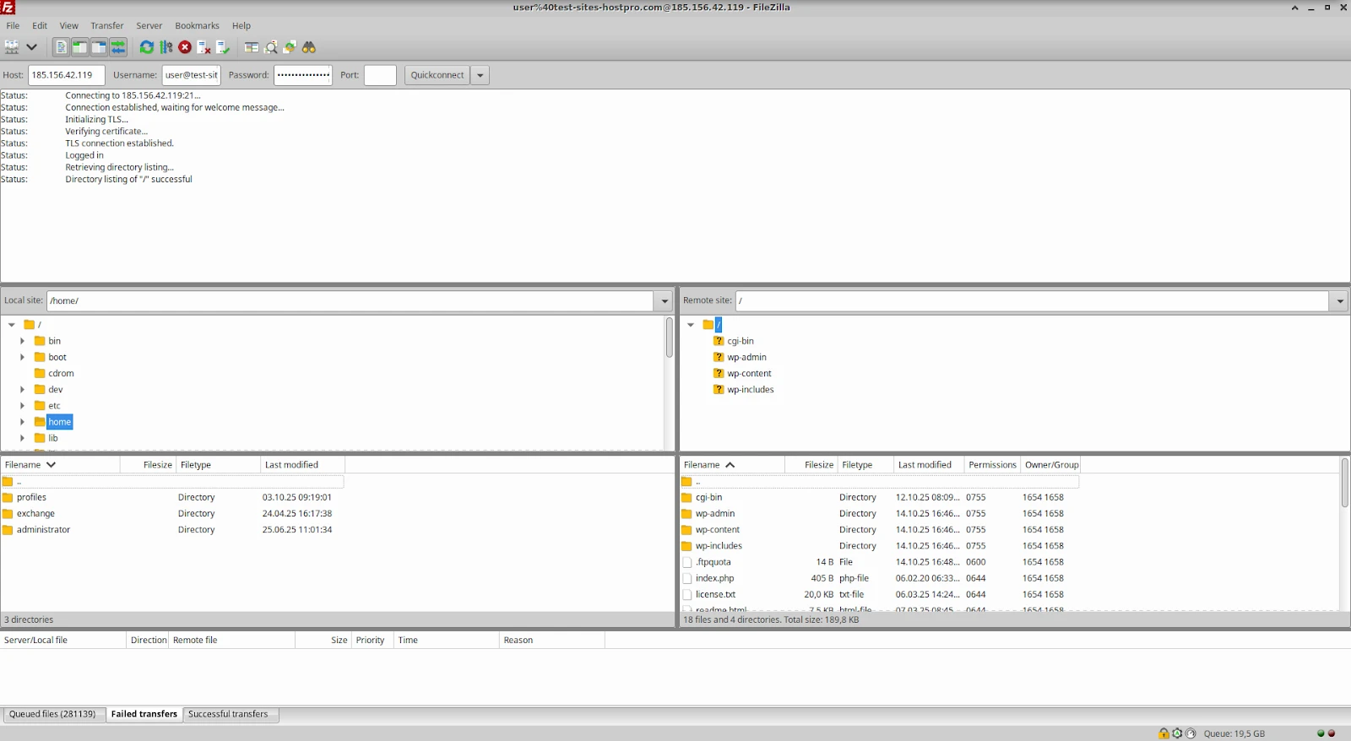
Task: Open the Transfer menu
Action: point(106,26)
